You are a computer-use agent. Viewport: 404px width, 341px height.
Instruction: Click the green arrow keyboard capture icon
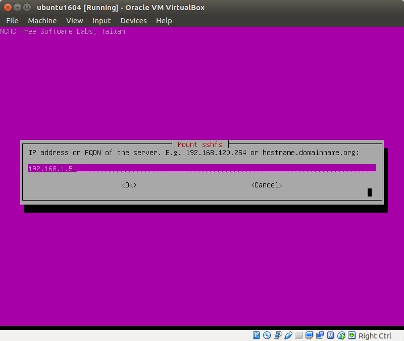pyautogui.click(x=352, y=335)
